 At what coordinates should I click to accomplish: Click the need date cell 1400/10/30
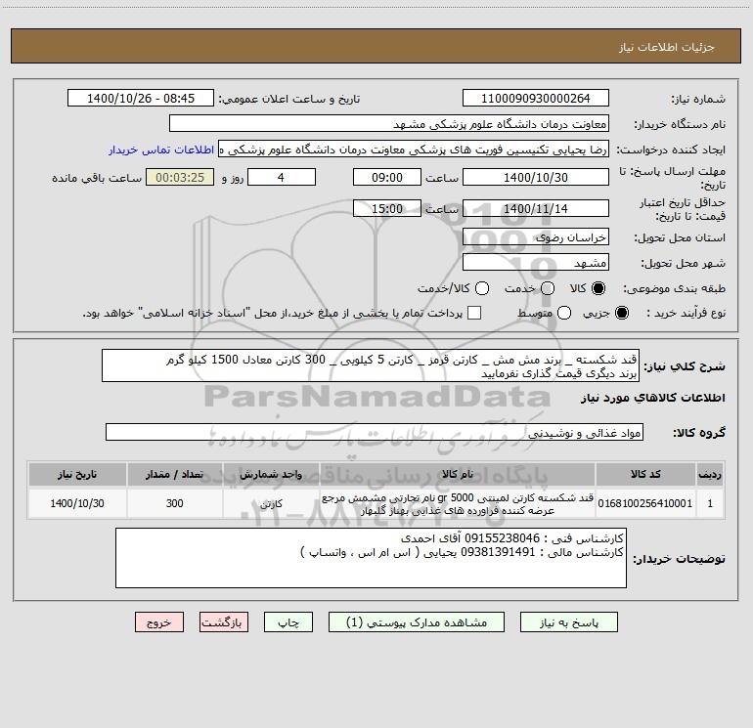pyautogui.click(x=77, y=503)
